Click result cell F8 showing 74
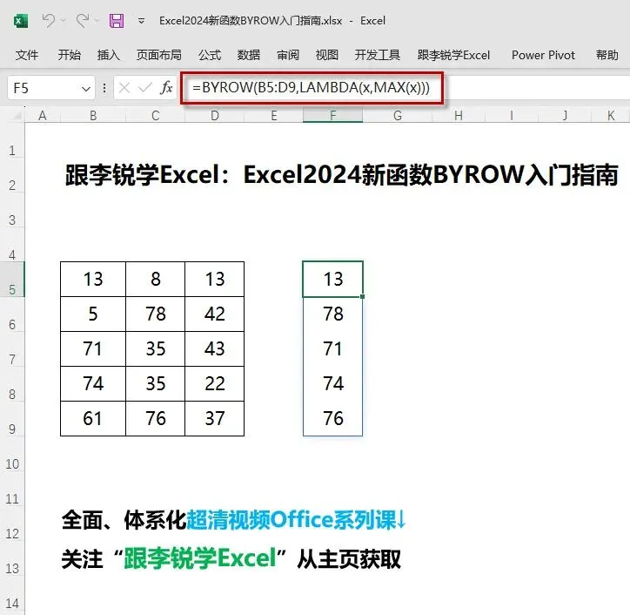 click(332, 383)
